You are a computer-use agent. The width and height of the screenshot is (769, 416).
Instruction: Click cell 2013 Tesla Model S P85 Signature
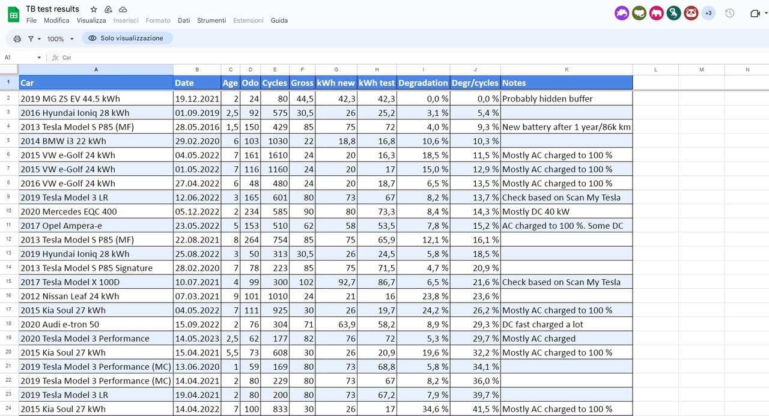pos(96,268)
